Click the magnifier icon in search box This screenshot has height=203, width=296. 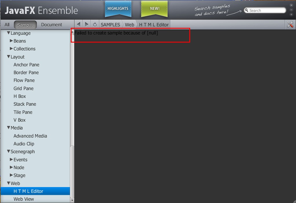tap(246, 10)
